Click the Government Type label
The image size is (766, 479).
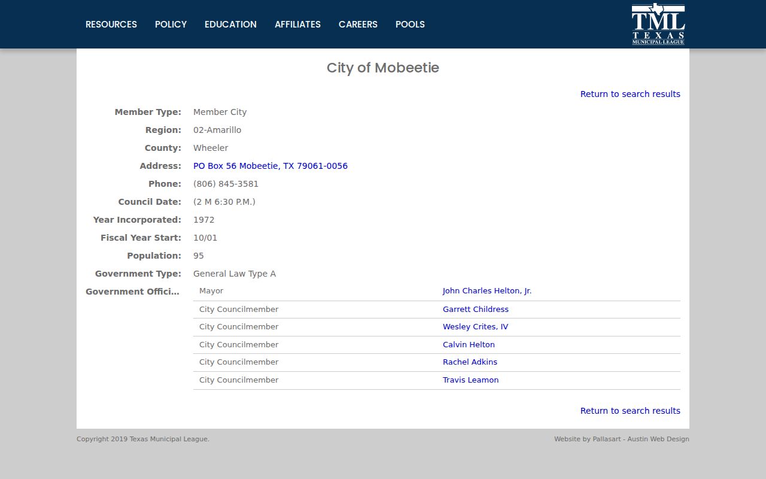pos(138,274)
